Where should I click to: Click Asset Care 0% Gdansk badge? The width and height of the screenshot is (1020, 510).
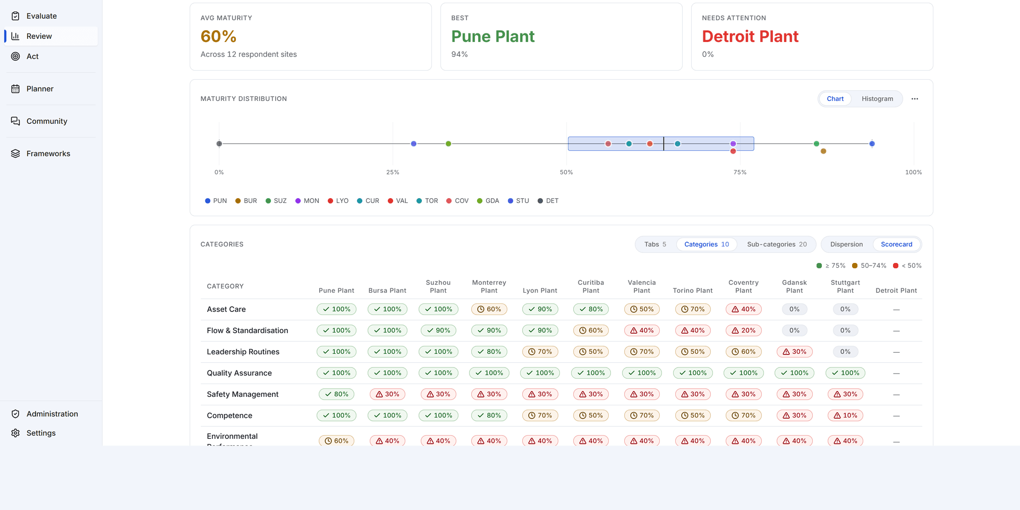(x=794, y=309)
